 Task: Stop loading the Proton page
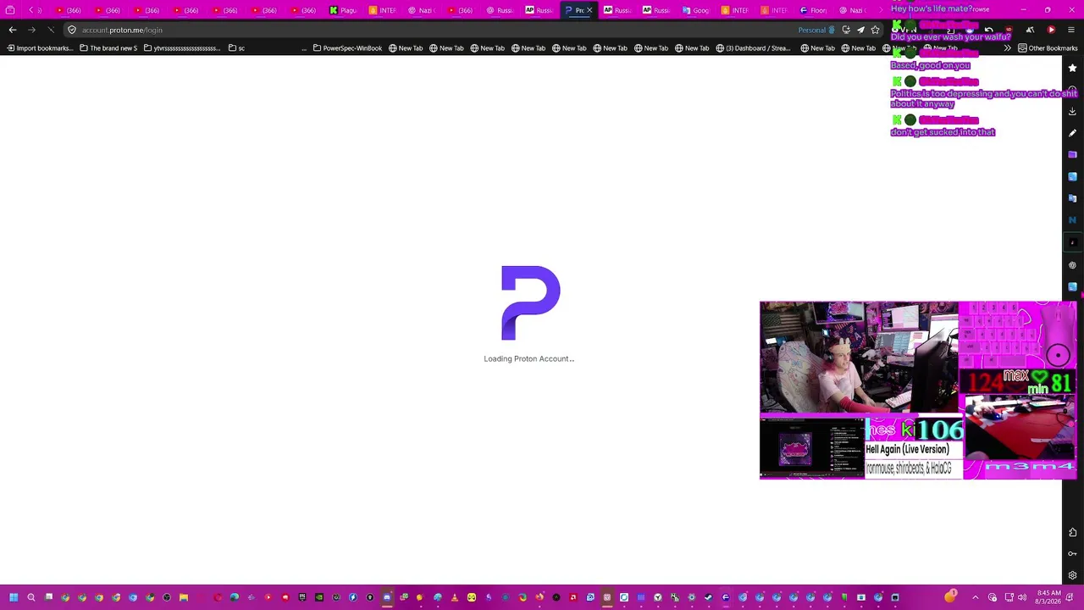pyautogui.click(x=51, y=30)
